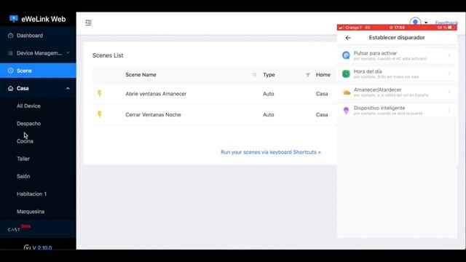Image resolution: width=466 pixels, height=262 pixels.
Task: Click chevron next to Dispositivo inteligente
Action: pos(449,110)
